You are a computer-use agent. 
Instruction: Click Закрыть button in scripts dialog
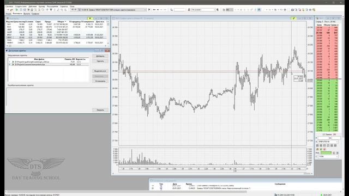pos(100,110)
